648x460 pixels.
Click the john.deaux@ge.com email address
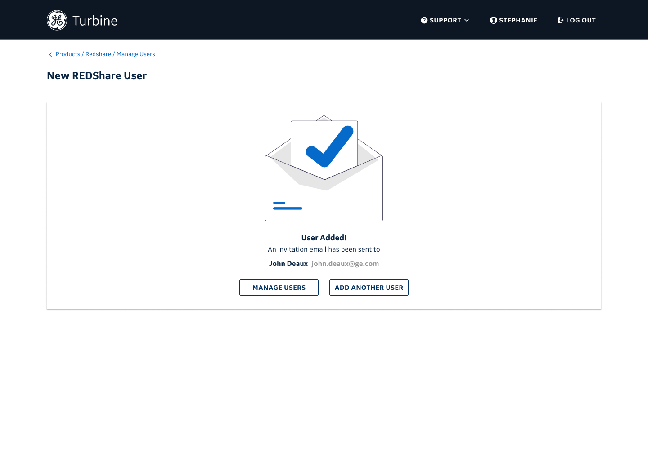point(345,264)
